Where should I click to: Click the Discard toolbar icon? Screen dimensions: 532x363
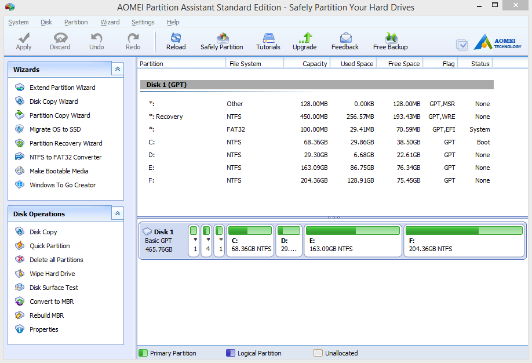(x=60, y=37)
